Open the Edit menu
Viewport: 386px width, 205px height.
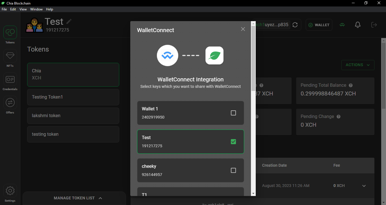pos(13,9)
